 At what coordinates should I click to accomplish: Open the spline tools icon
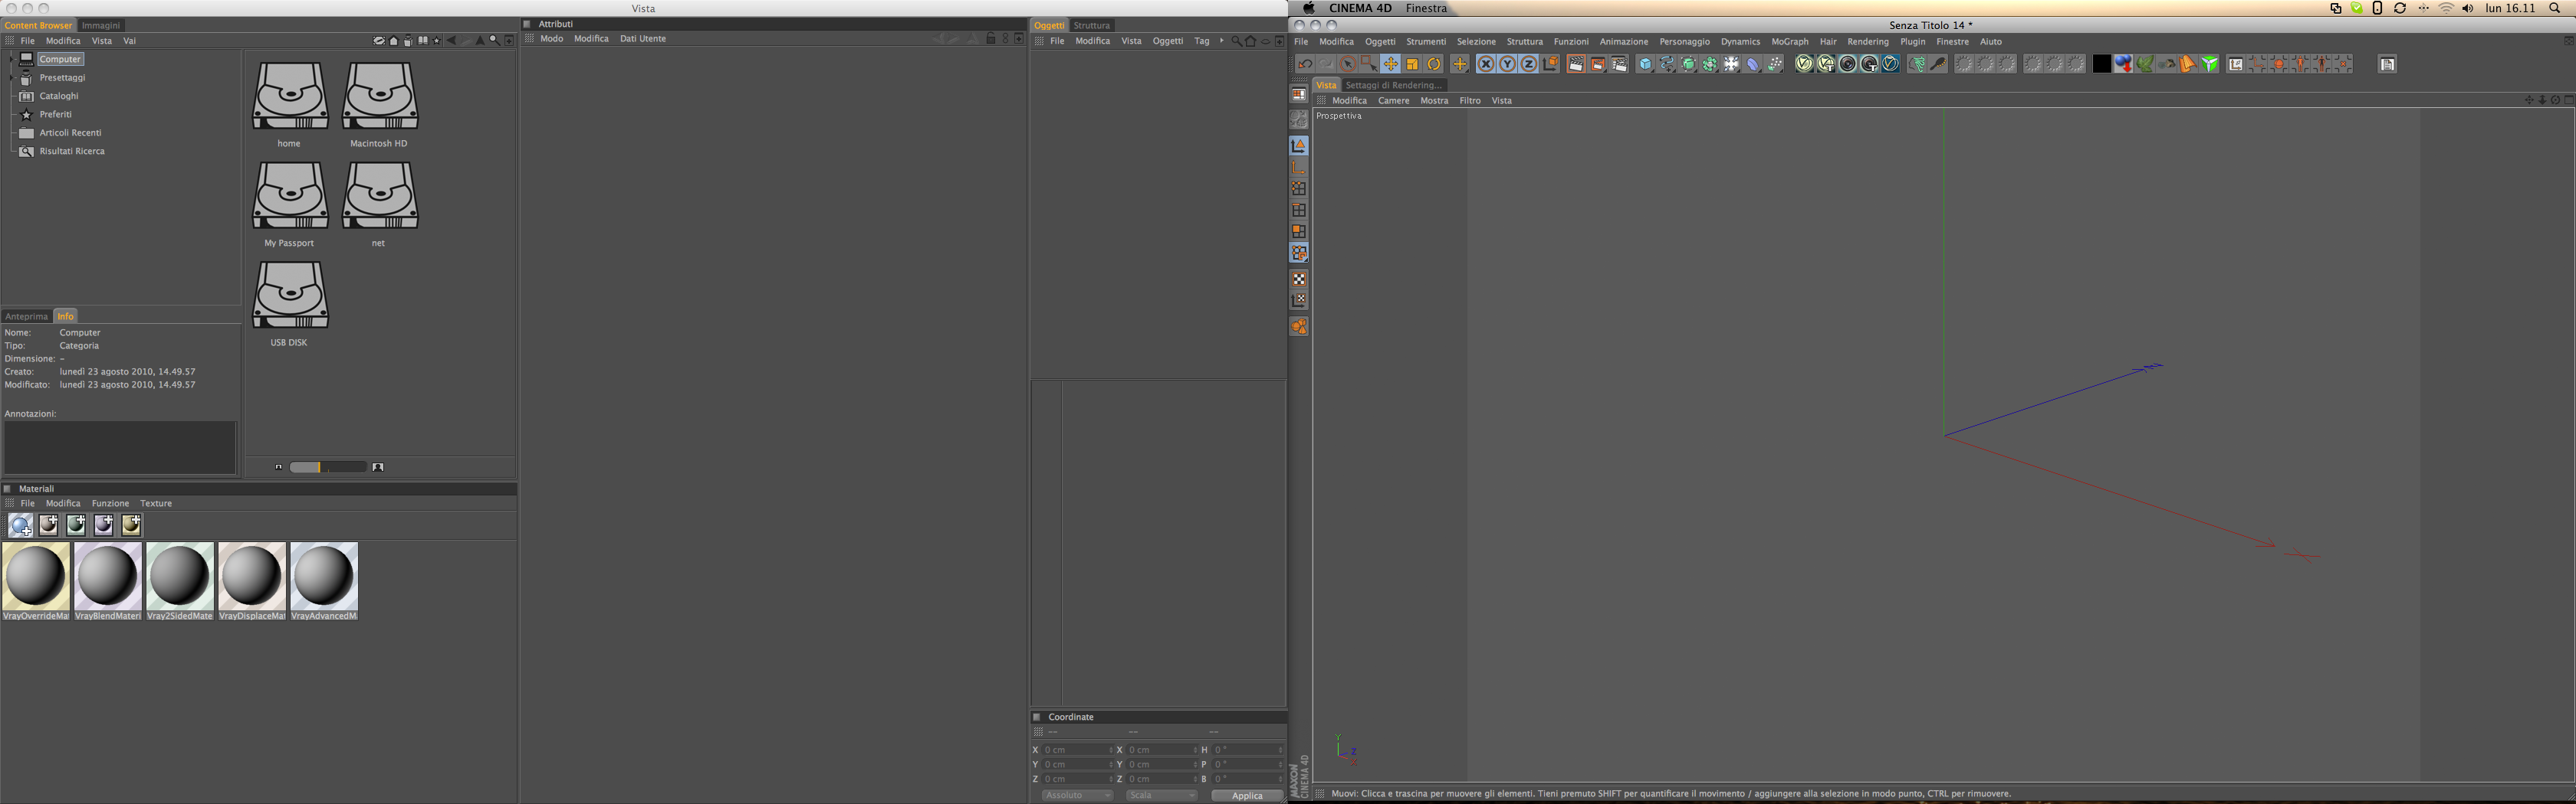[1667, 64]
